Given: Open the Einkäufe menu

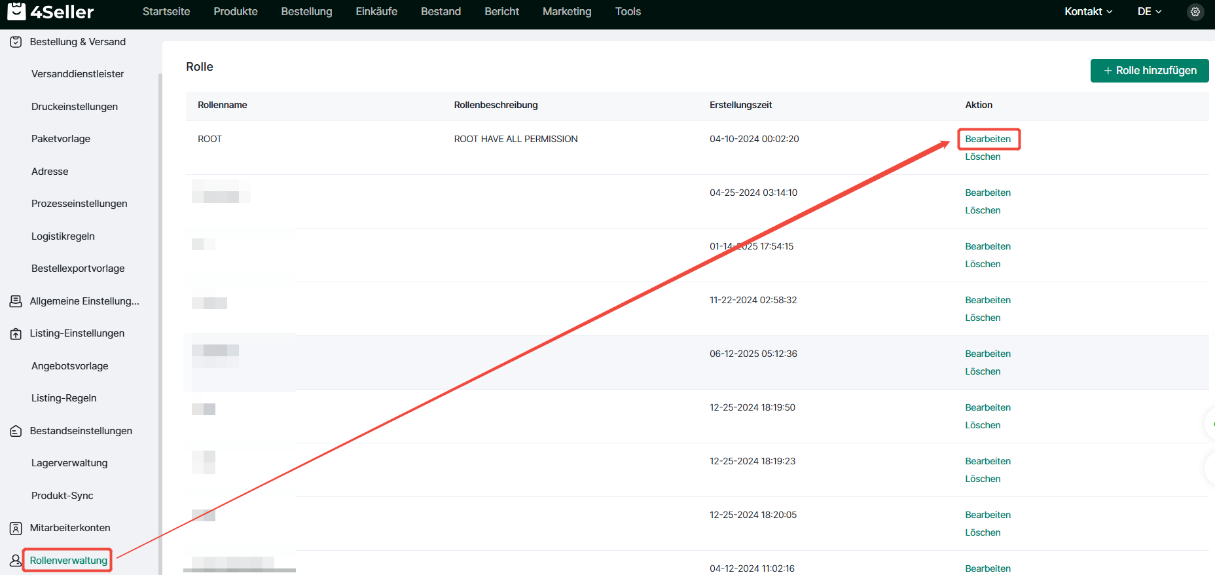Looking at the screenshot, I should [376, 12].
